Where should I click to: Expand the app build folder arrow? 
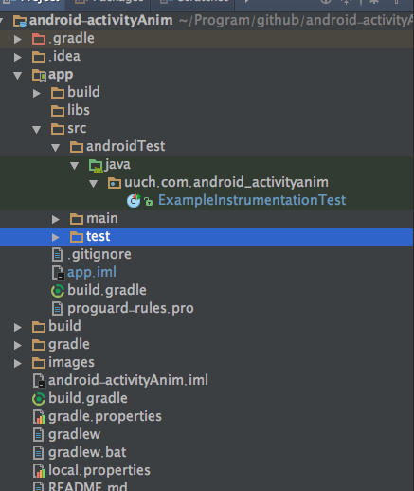37,93
